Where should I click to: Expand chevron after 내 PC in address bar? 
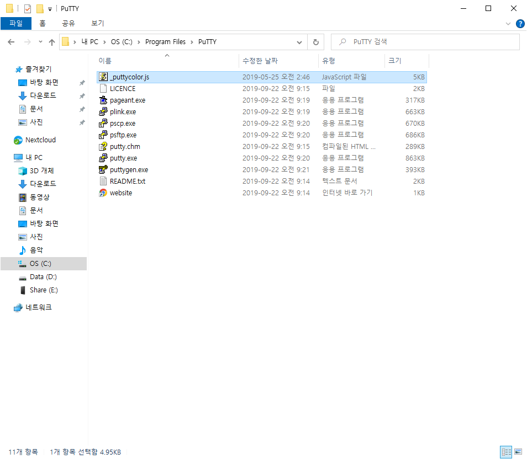click(x=104, y=42)
